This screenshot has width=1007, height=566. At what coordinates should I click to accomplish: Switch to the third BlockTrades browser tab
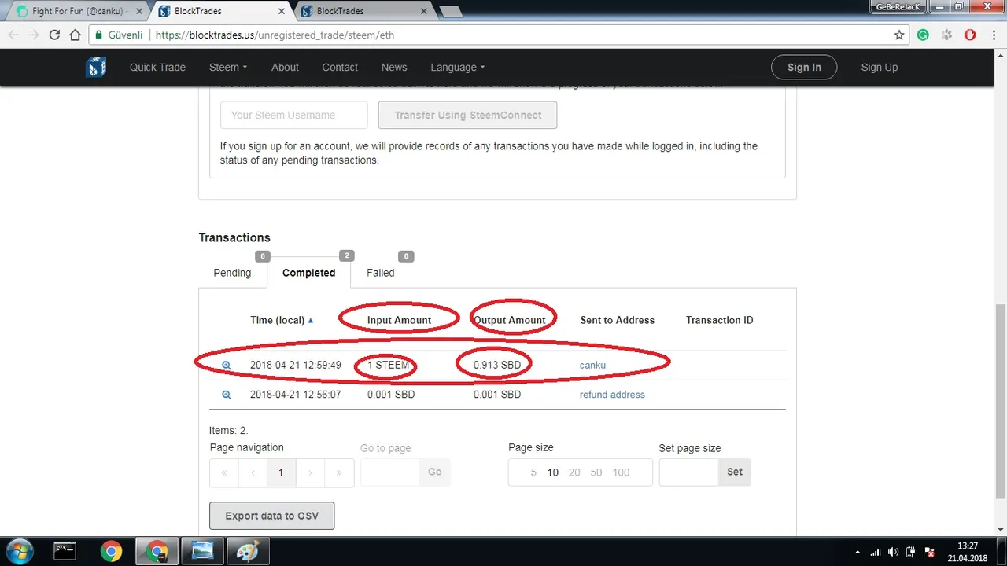pyautogui.click(x=363, y=11)
